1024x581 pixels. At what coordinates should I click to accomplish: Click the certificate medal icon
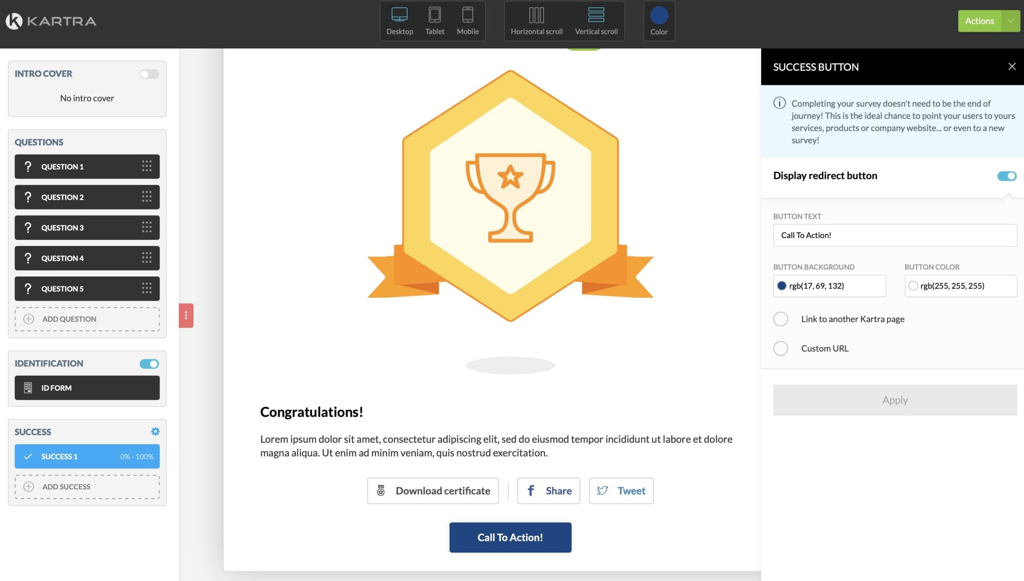point(381,491)
